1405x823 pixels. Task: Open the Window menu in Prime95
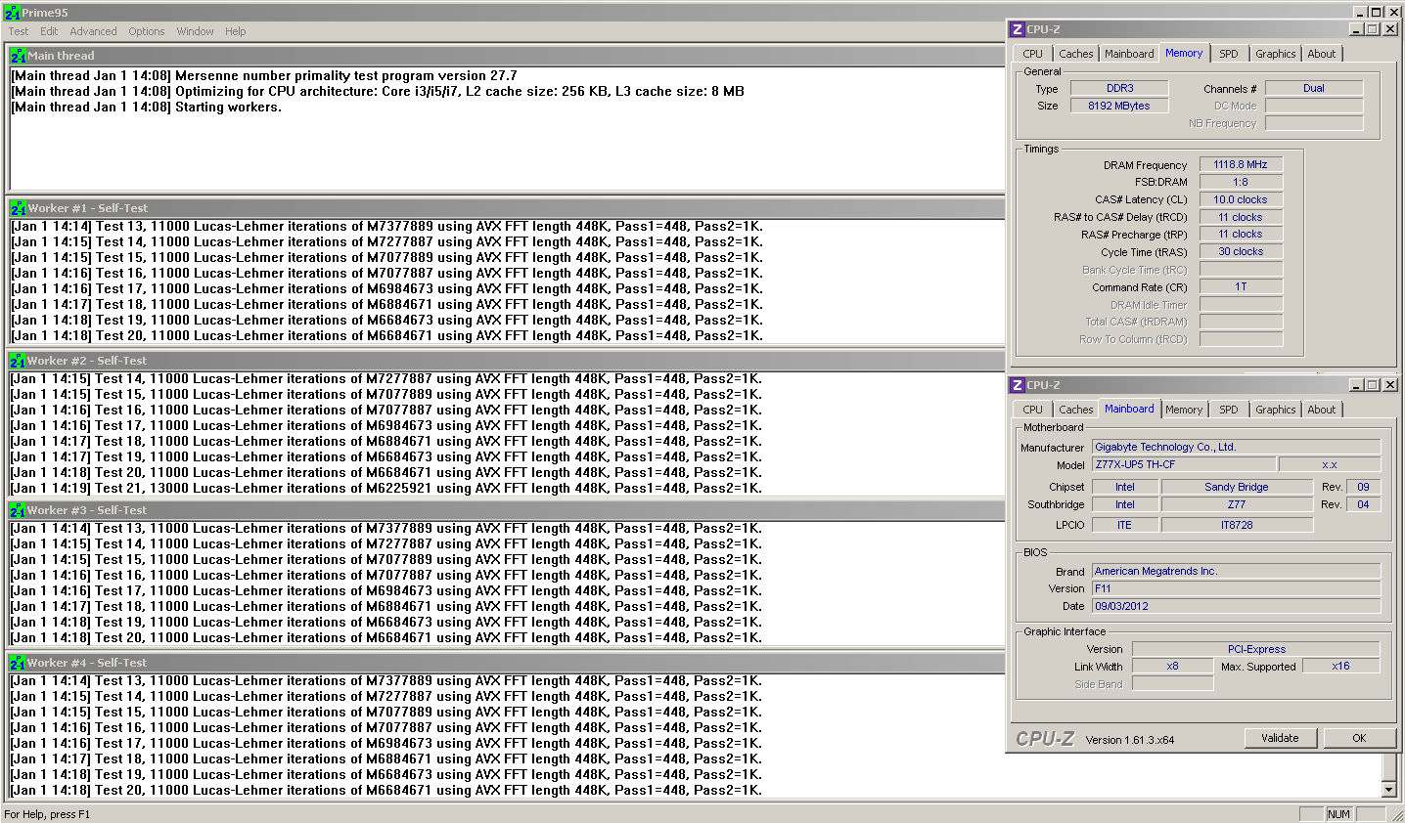195,31
